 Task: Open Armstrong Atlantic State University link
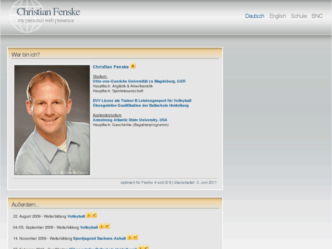[130, 120]
